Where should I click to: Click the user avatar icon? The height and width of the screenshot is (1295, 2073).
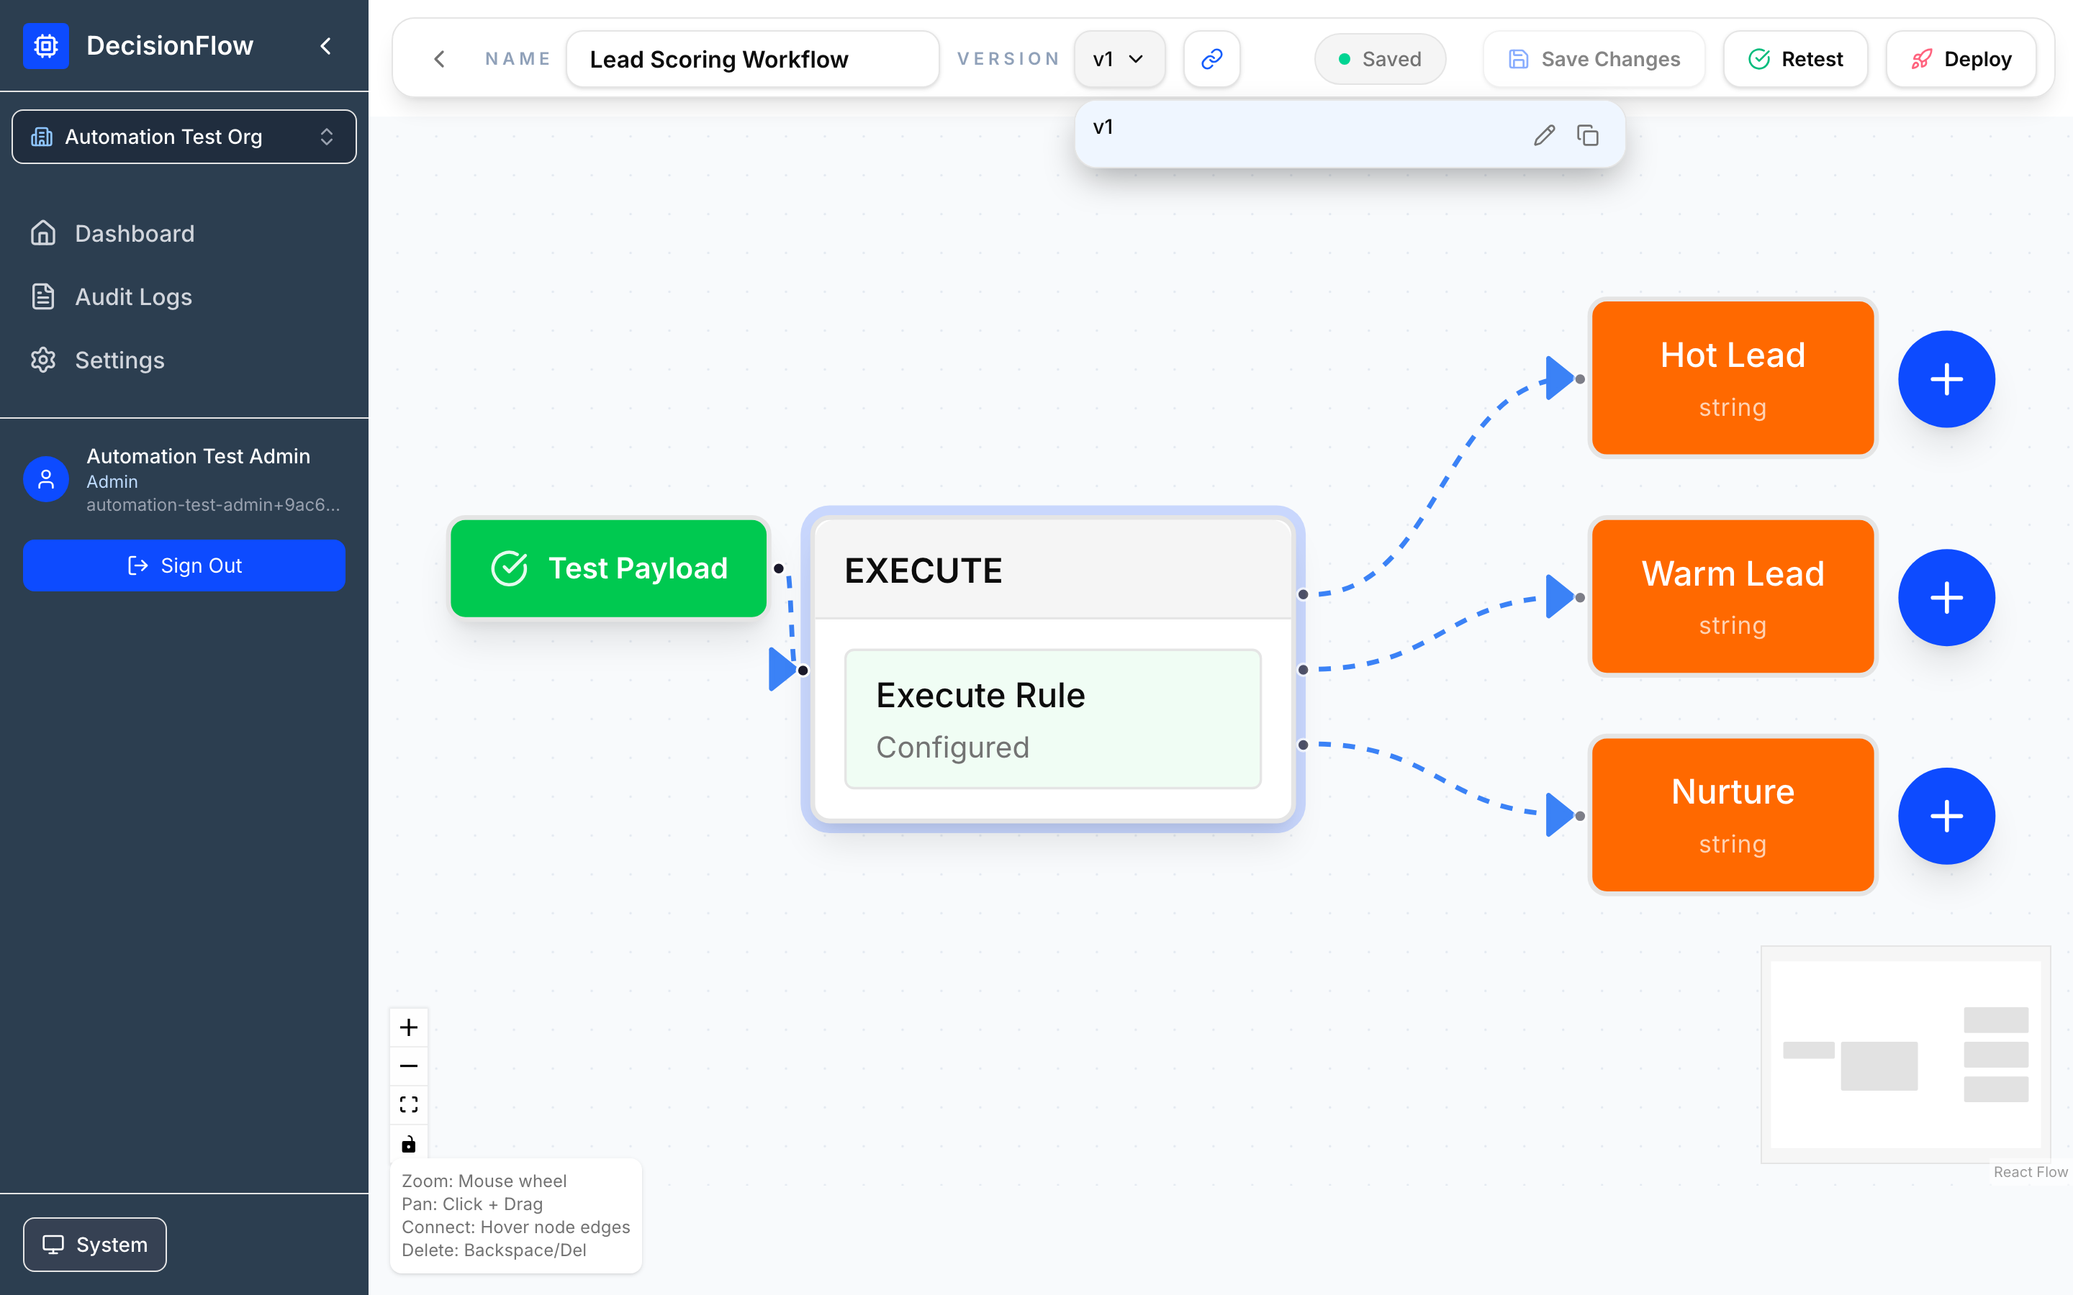46,478
